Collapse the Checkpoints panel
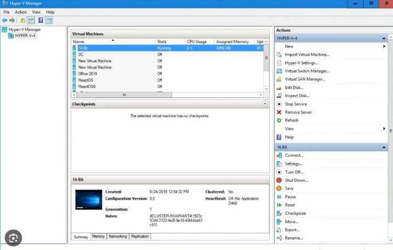The image size is (393, 250). 265,104
